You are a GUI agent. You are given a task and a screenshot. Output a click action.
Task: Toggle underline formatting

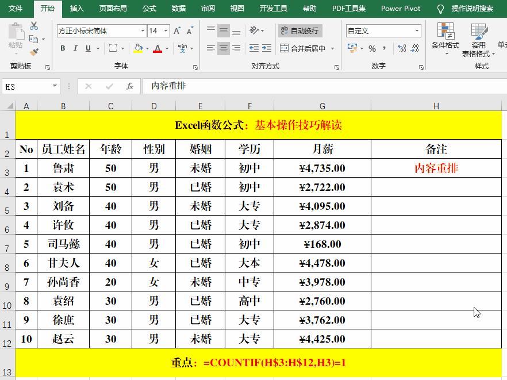pyautogui.click(x=87, y=48)
